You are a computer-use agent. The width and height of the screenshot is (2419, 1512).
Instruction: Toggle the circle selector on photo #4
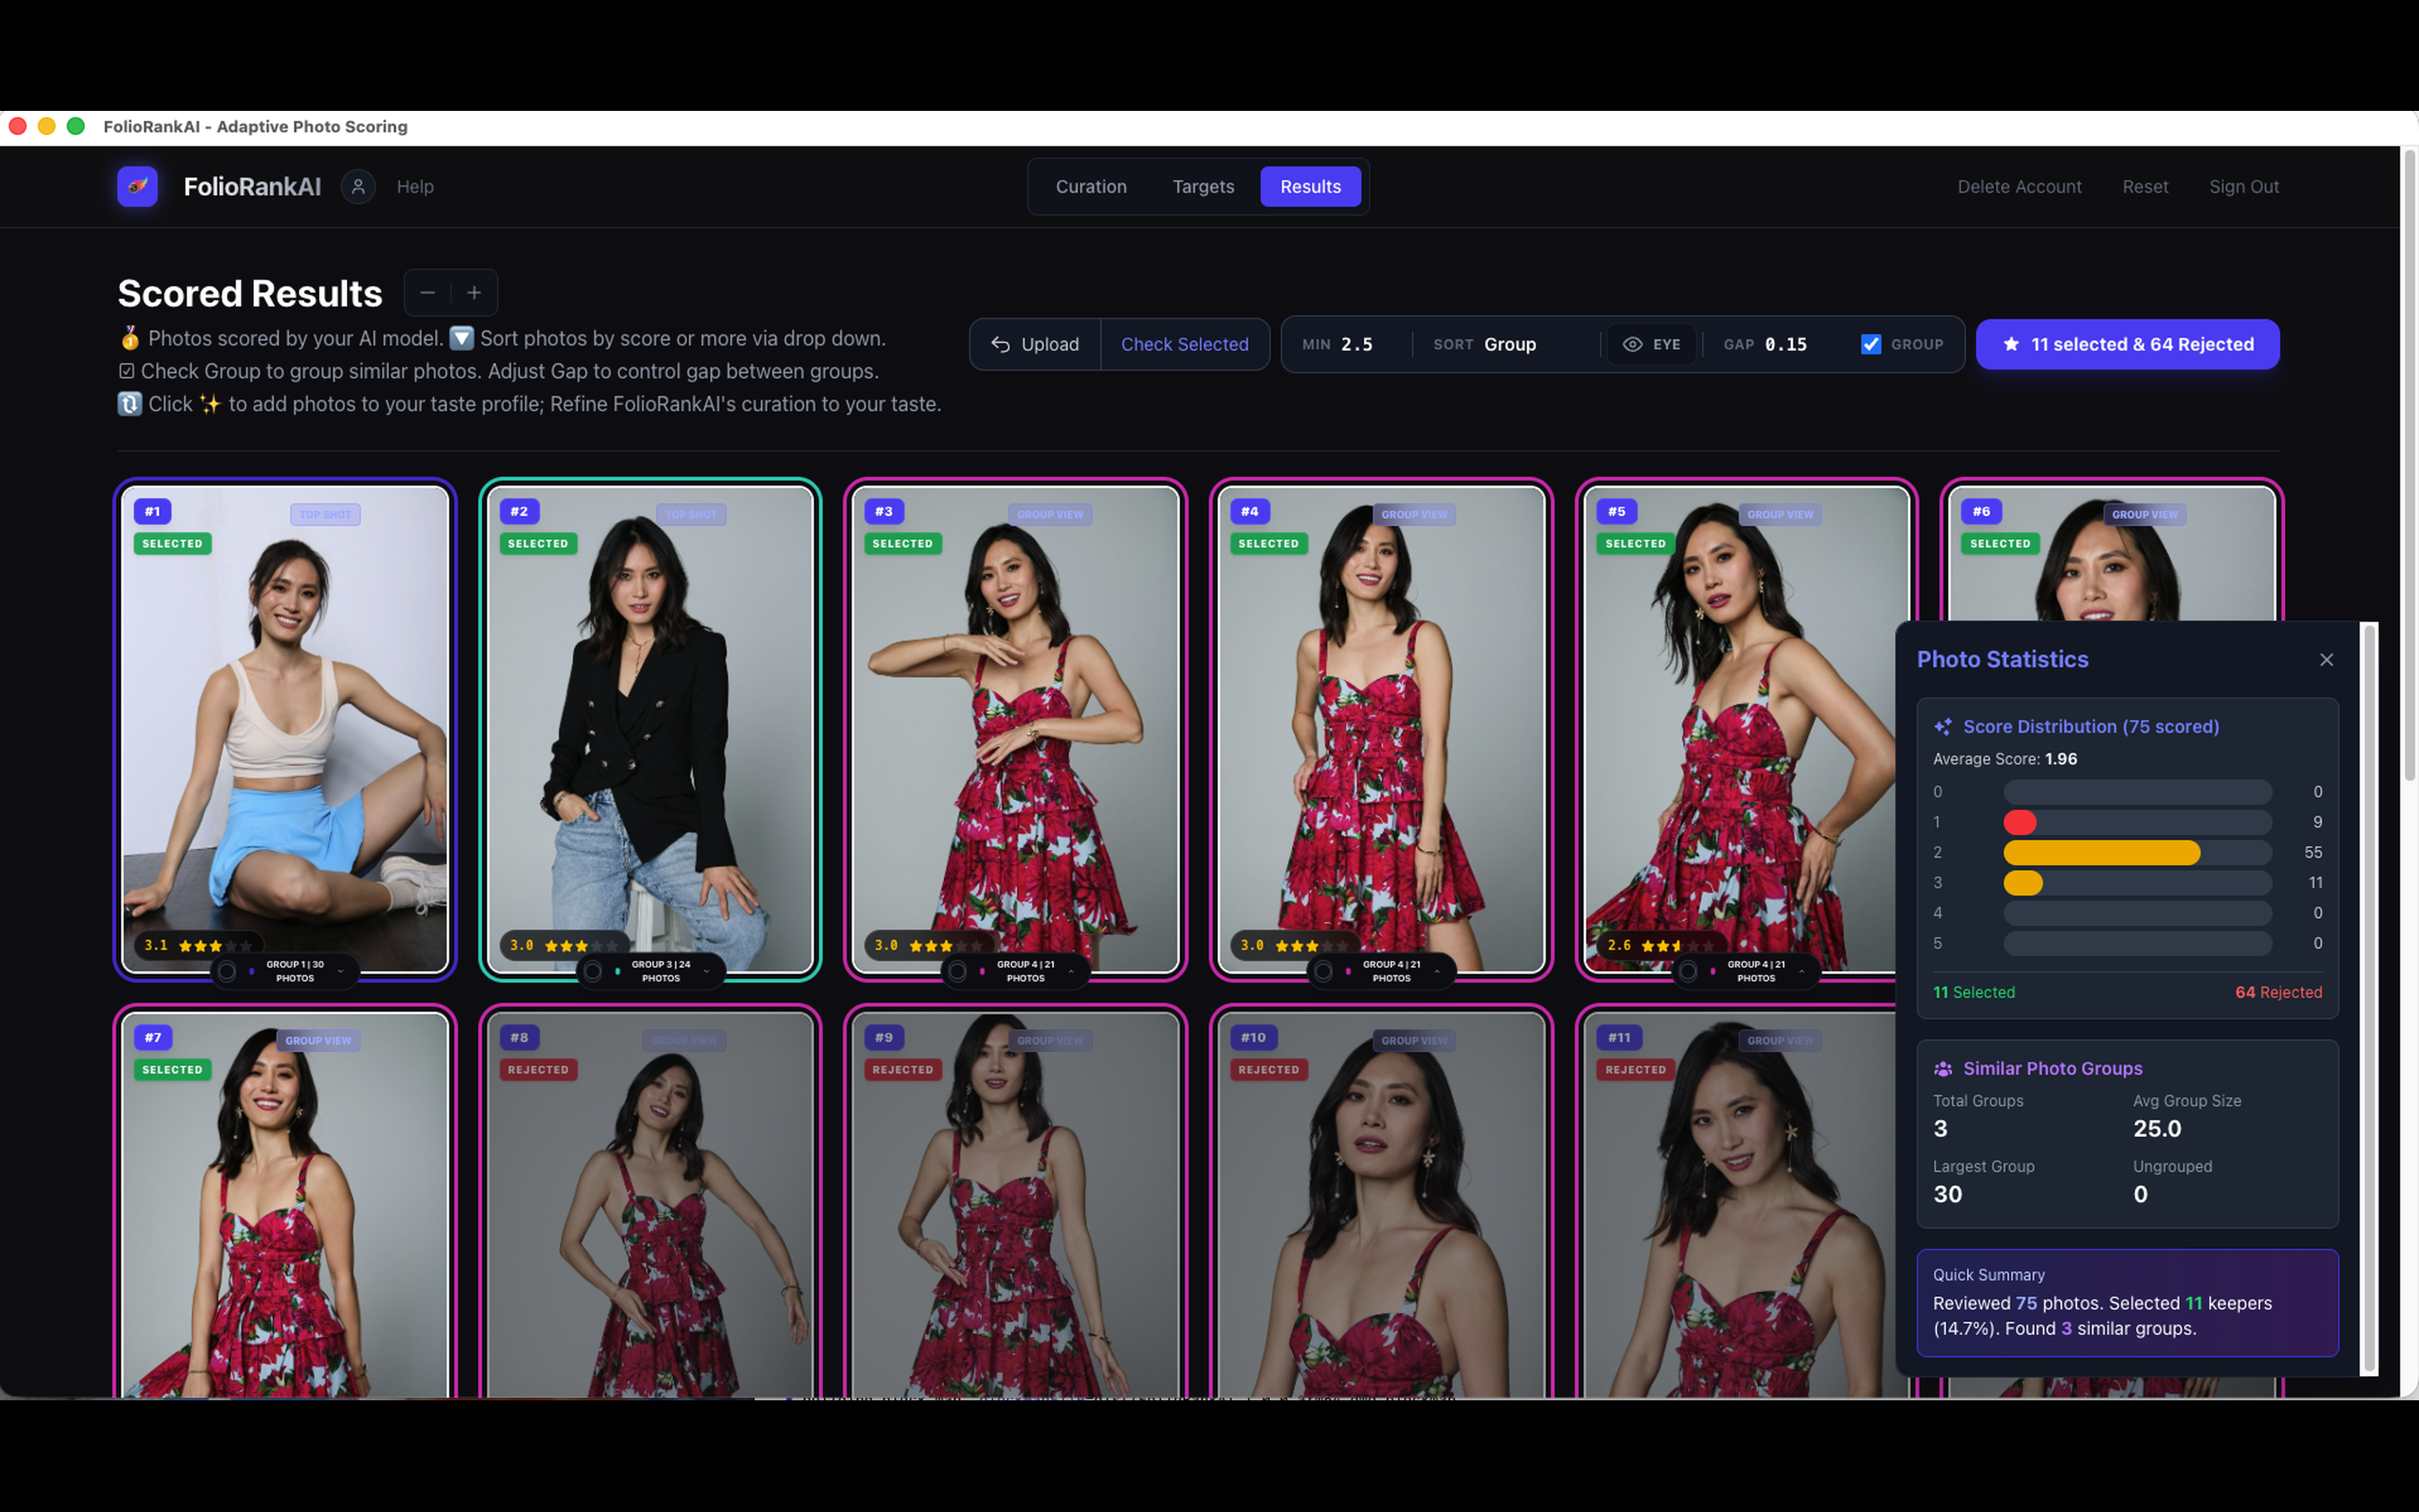(1324, 971)
